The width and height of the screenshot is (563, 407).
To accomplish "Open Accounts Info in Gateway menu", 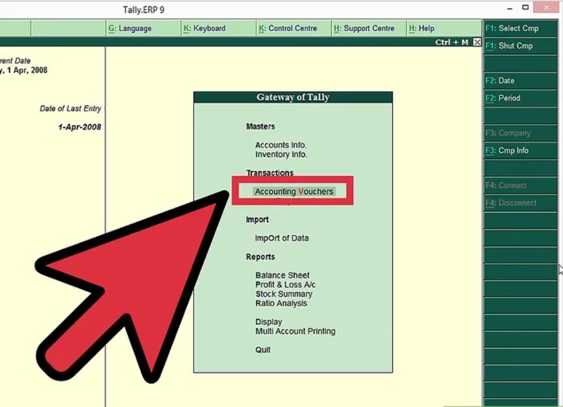I will 281,145.
